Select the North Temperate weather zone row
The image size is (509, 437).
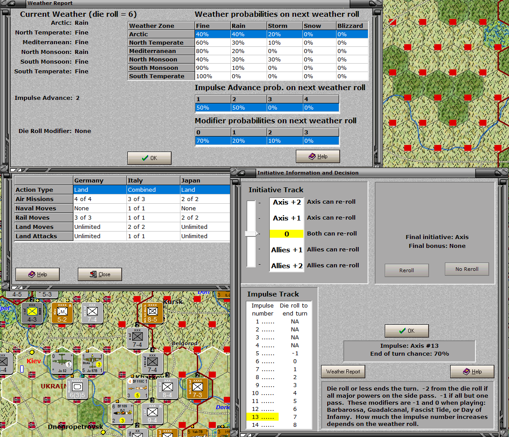(248, 42)
